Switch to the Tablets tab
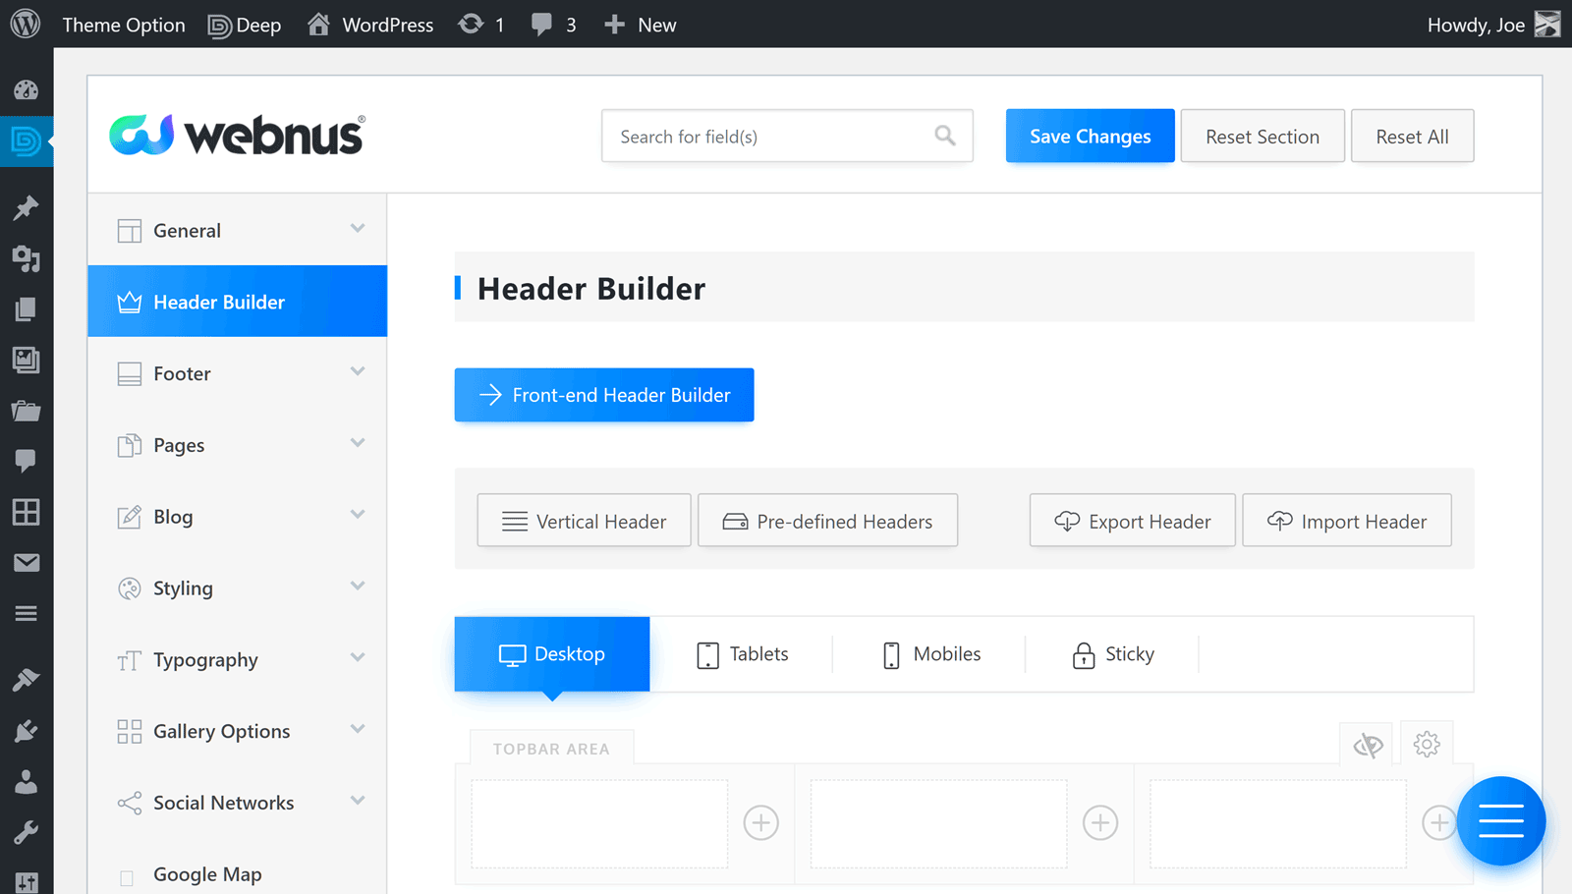This screenshot has height=894, width=1572. click(x=742, y=654)
